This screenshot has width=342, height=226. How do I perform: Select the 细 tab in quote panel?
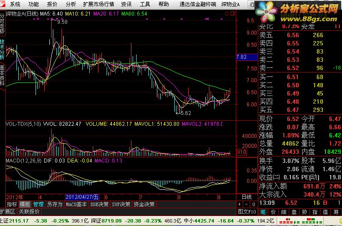click(x=283, y=212)
